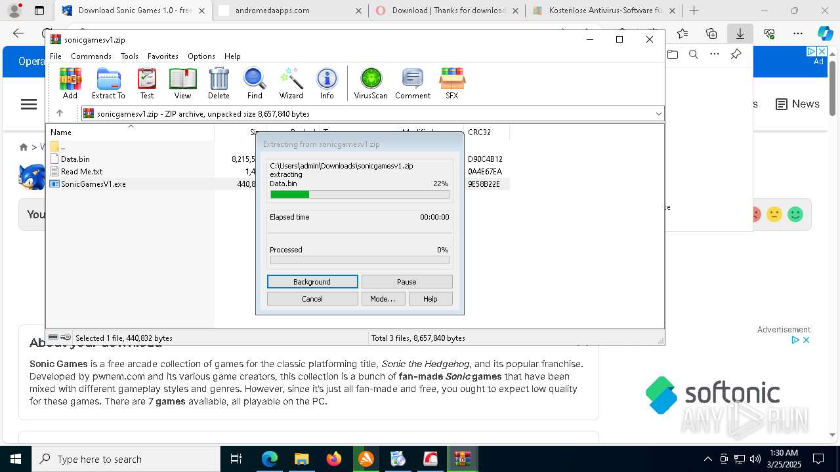840x472 pixels.
Task: Click the Background button
Action: [x=312, y=282]
